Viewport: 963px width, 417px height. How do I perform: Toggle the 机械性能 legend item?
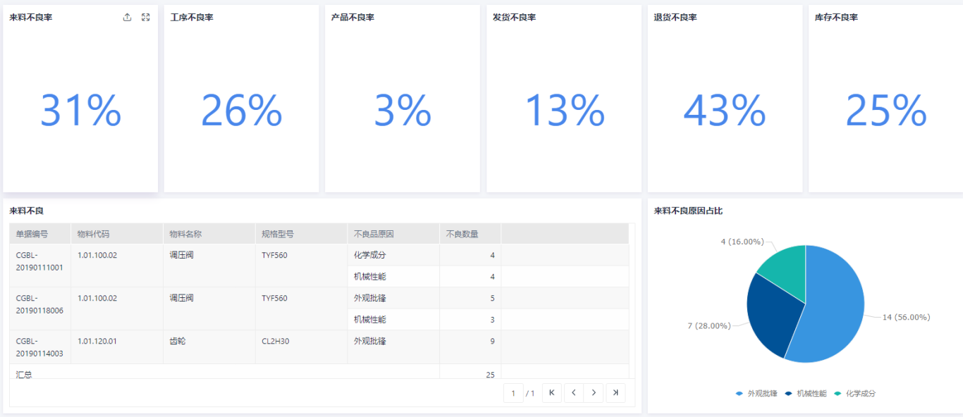pyautogui.click(x=805, y=394)
